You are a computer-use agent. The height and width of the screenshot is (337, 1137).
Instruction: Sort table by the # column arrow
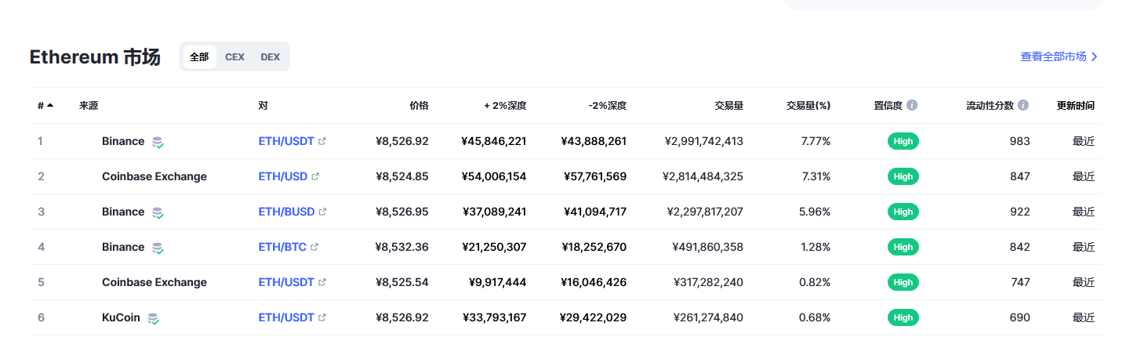[x=50, y=105]
